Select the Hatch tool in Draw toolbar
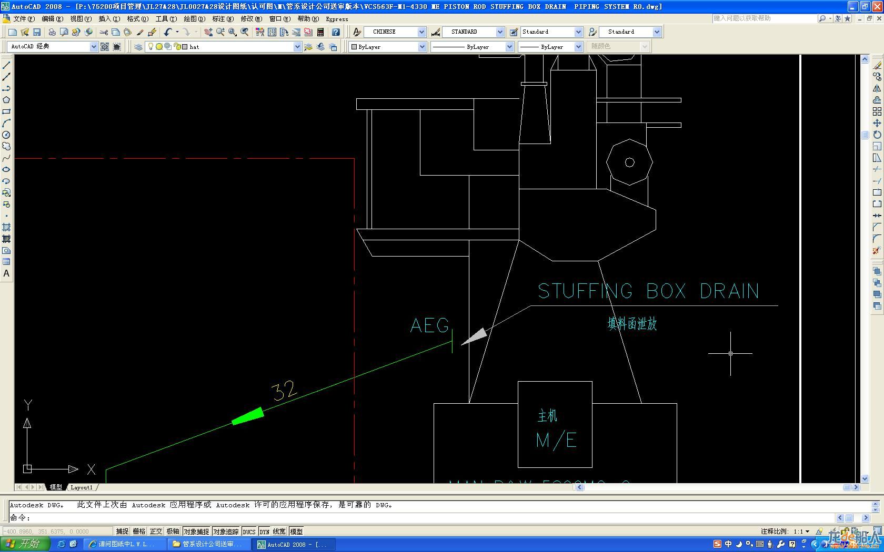Image resolution: width=884 pixels, height=552 pixels. coord(6,227)
